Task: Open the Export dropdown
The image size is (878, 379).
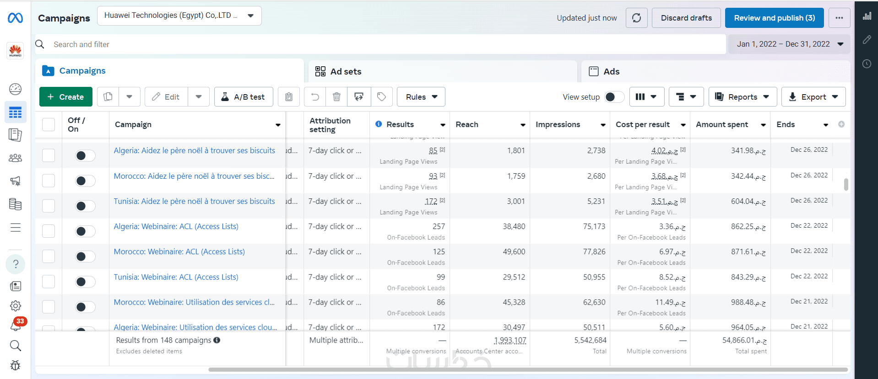Action: tap(813, 97)
